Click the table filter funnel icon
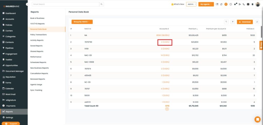The image size is (263, 125). [x=233, y=22]
